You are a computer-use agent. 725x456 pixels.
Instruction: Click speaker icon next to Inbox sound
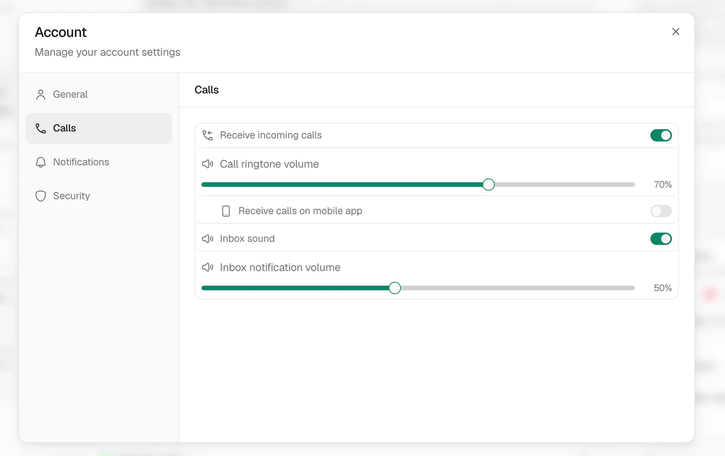pyautogui.click(x=208, y=238)
